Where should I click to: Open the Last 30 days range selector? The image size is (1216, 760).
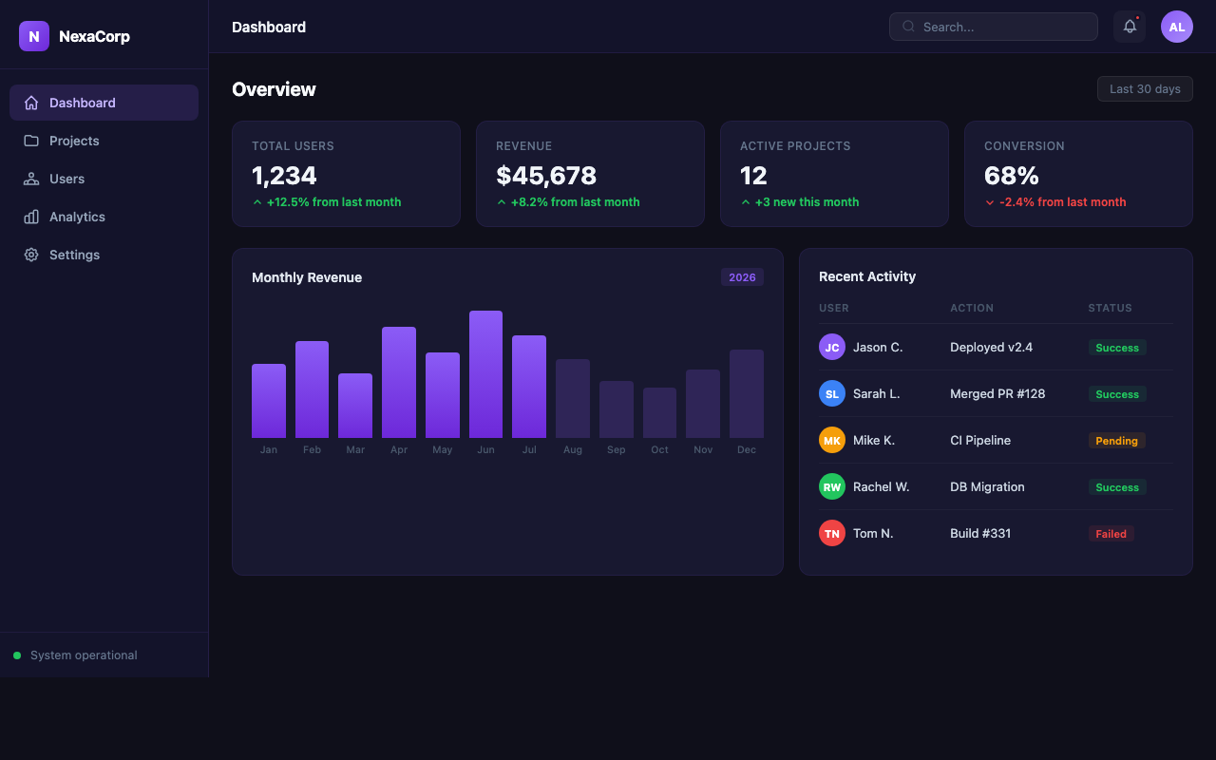(1145, 88)
